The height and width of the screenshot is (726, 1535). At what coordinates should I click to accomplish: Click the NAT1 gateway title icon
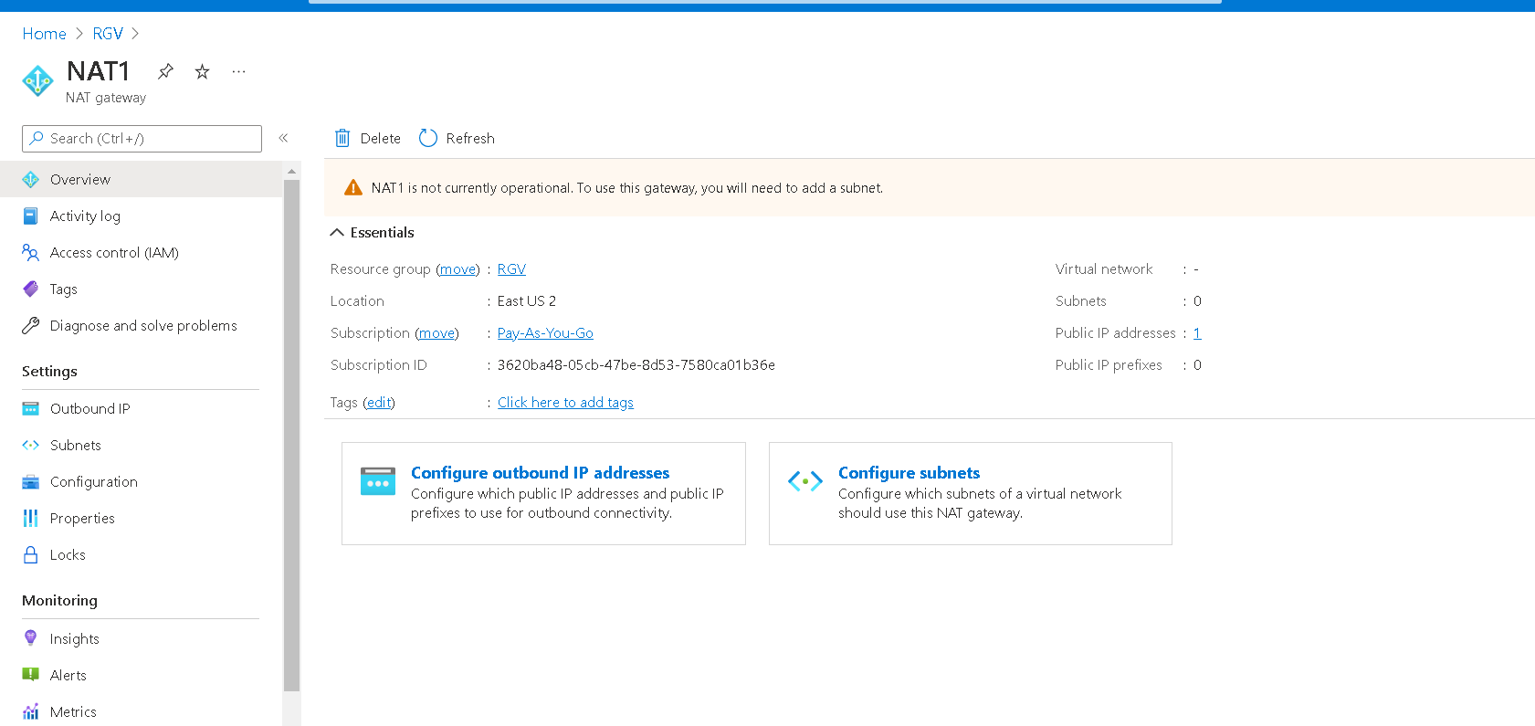pos(37,80)
